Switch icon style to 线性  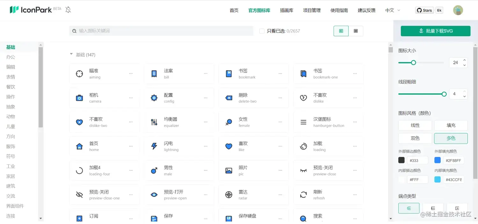[415, 125]
